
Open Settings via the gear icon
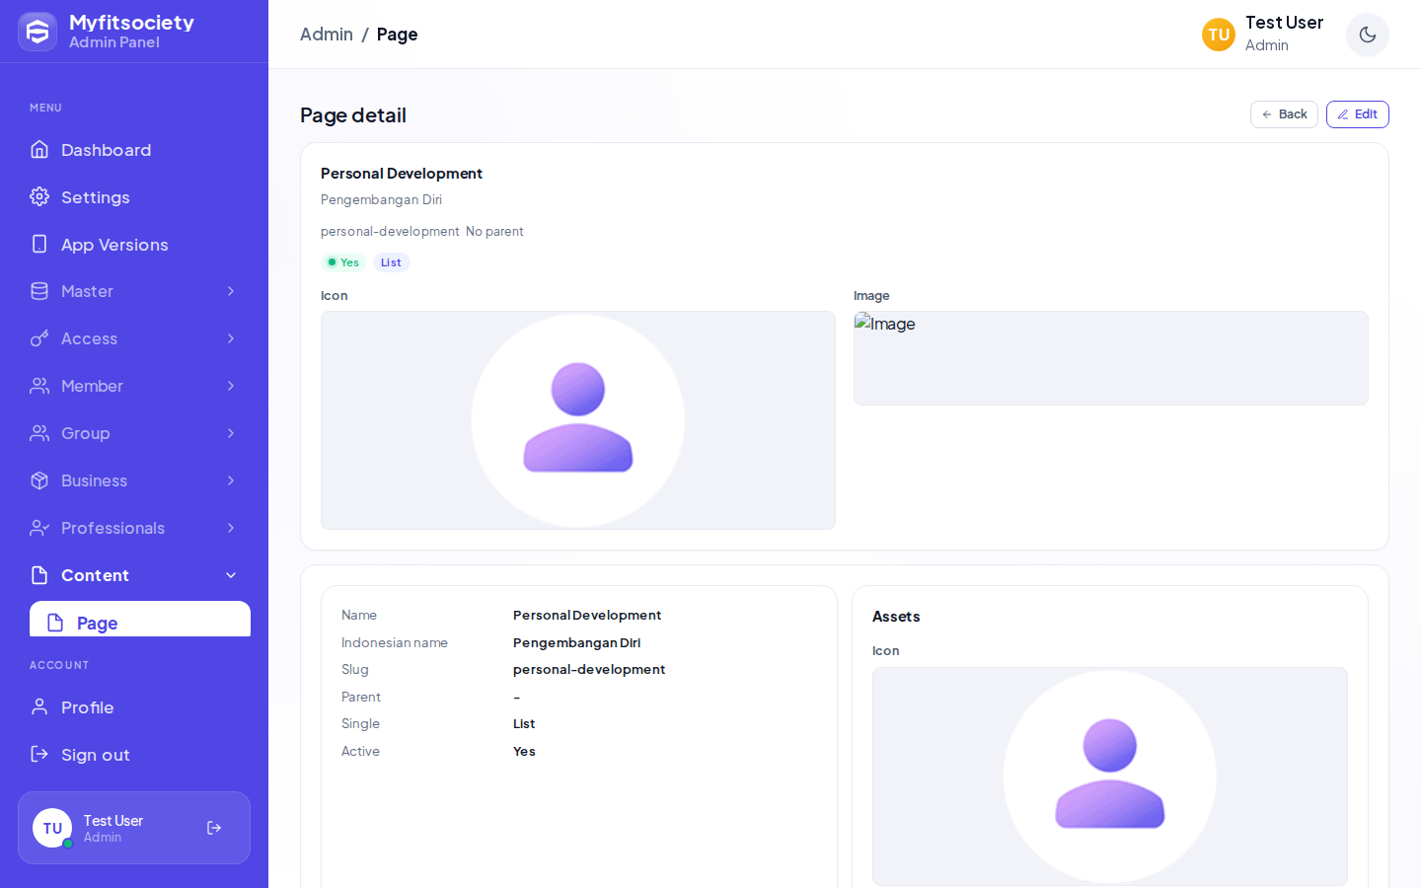(x=39, y=196)
